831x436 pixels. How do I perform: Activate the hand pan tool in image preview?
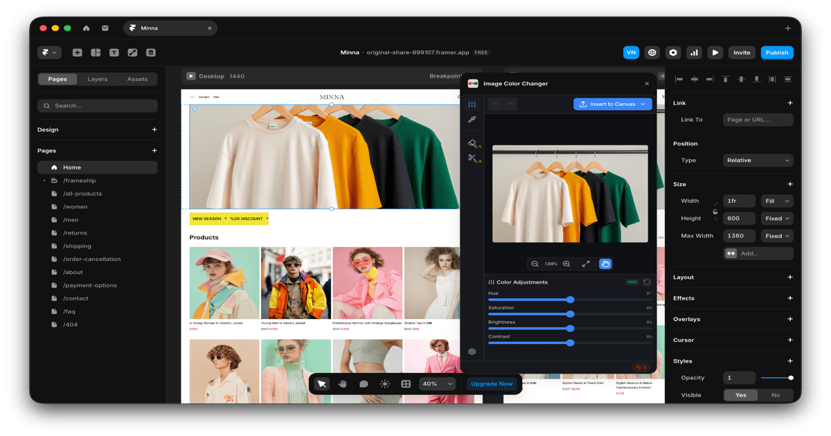[605, 264]
